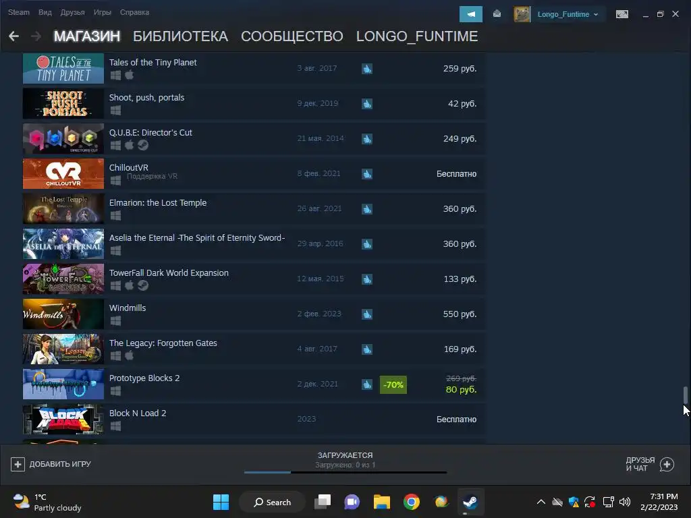Click review thumbs-up icon for Elmarion
The width and height of the screenshot is (691, 518).
click(366, 209)
